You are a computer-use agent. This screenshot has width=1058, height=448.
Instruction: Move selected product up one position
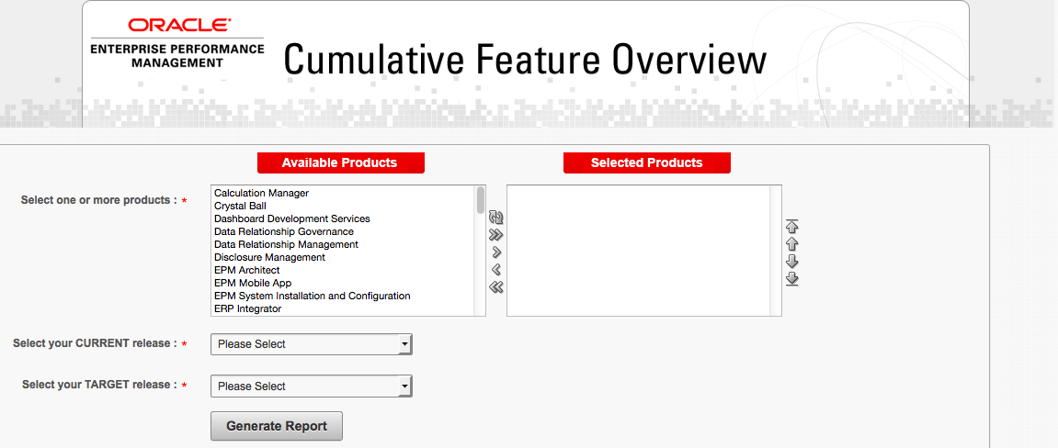coord(791,244)
